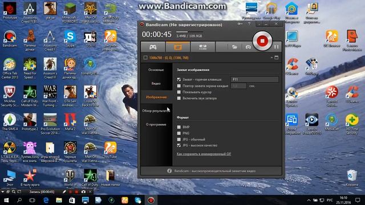365x205 pixels.
Task: Enable shutter sound checkbox
Action: [179, 99]
